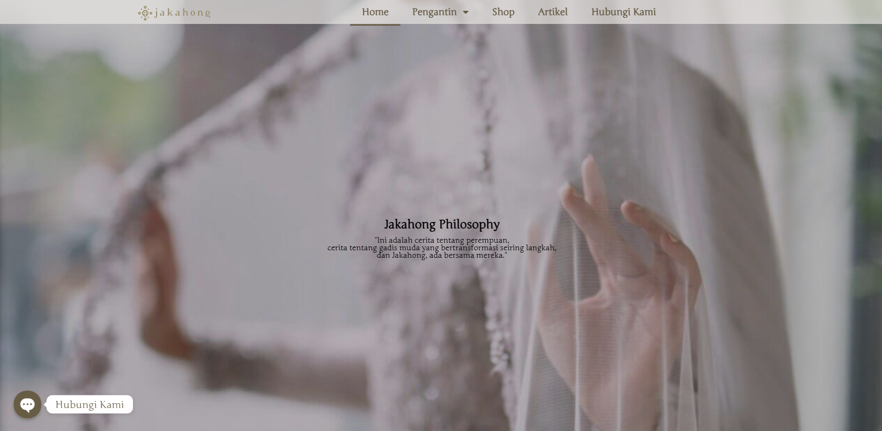Open the Pengantin menu item
The height and width of the screenshot is (431, 882).
point(434,12)
